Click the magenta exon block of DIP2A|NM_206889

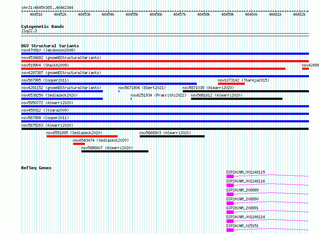point(230,194)
